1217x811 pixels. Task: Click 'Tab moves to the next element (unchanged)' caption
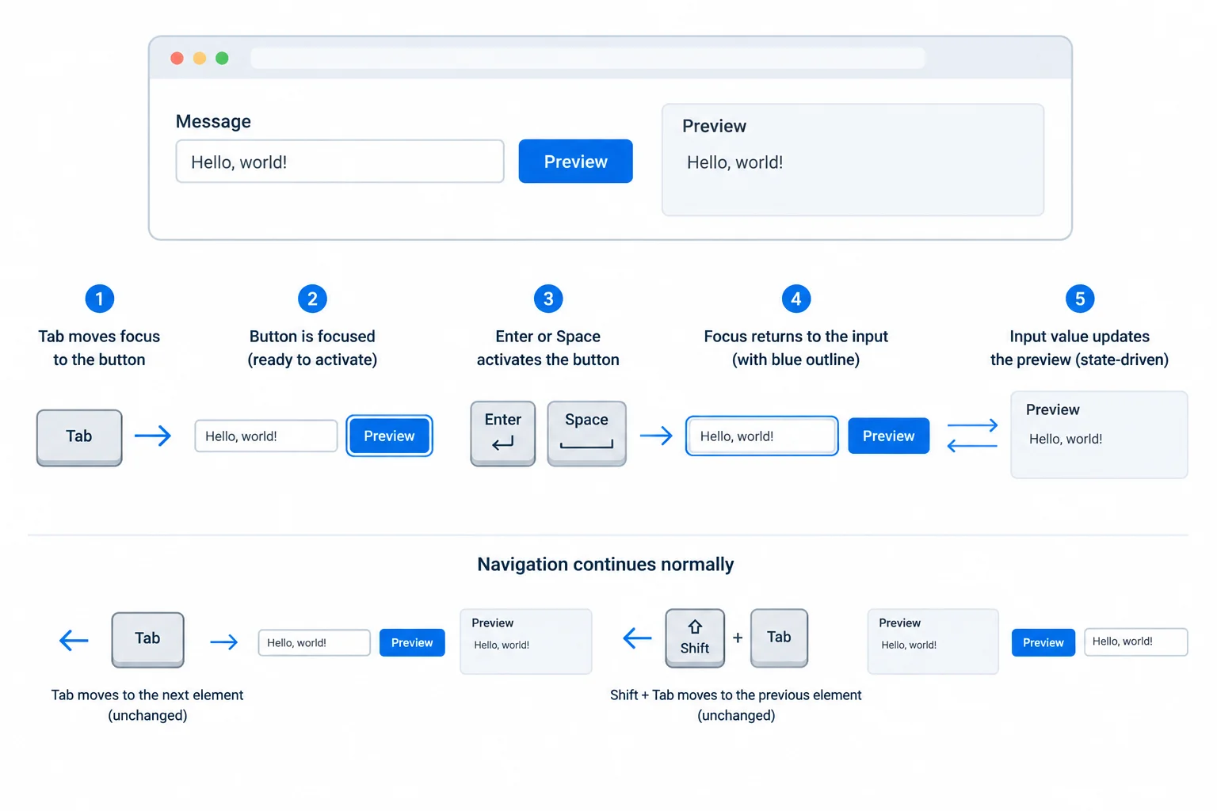coord(147,705)
